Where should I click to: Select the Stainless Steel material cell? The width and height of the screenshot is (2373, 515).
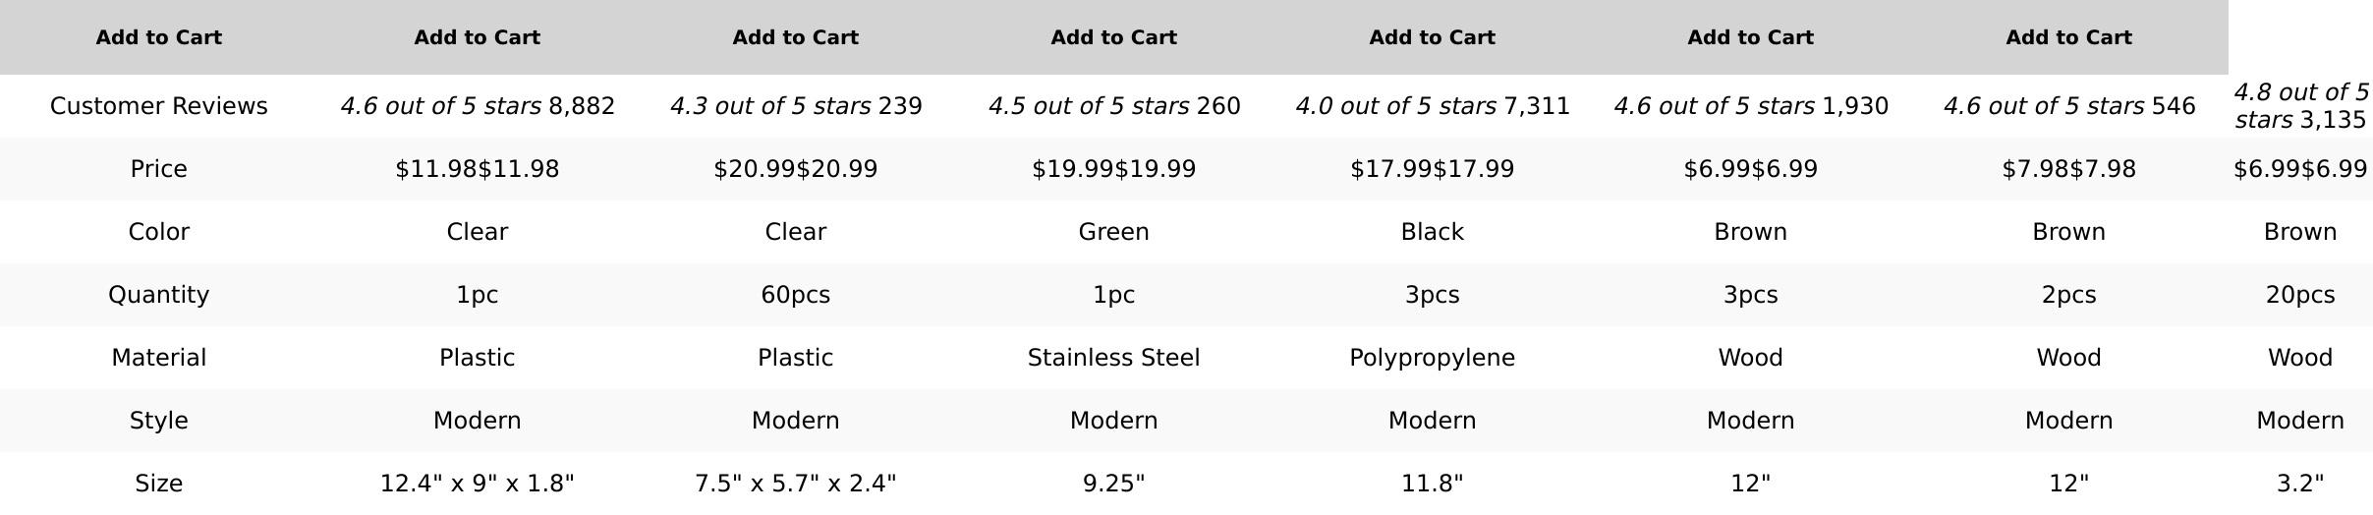(x=1113, y=358)
